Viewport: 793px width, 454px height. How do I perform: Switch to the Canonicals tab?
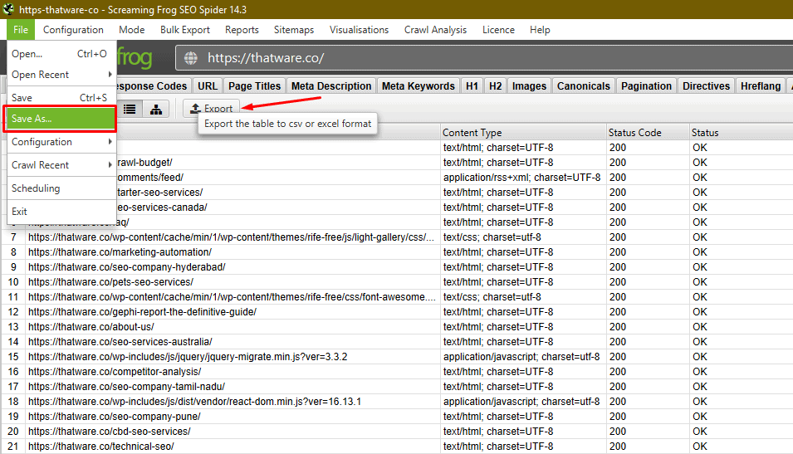pyautogui.click(x=584, y=86)
